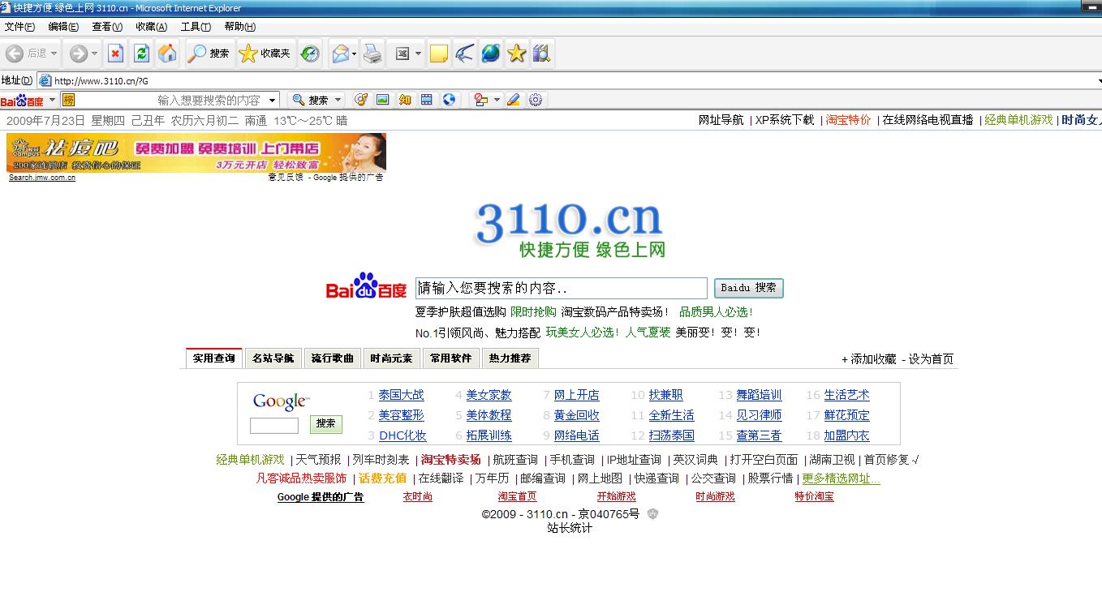1102x592 pixels.
Task: Expand the Baidu logo dropdown arrow
Action: click(52, 100)
